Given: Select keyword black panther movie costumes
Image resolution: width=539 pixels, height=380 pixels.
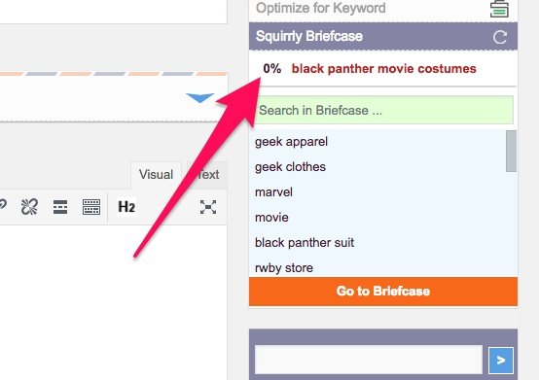Looking at the screenshot, I should [383, 69].
